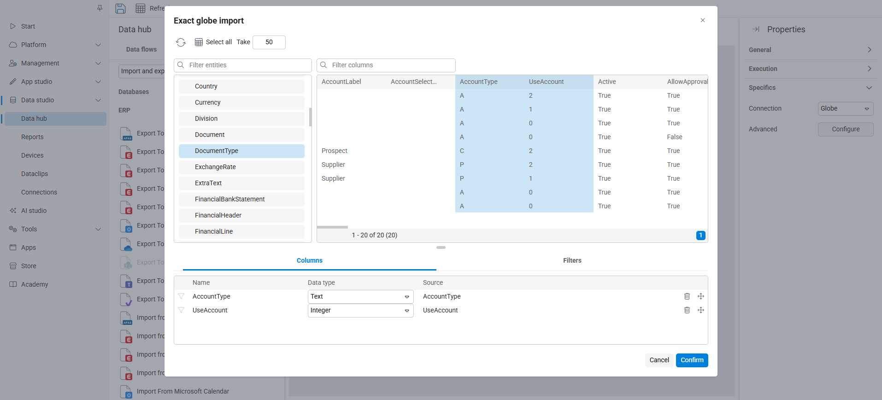Switch to the Filters tab
882x400 pixels.
point(572,260)
